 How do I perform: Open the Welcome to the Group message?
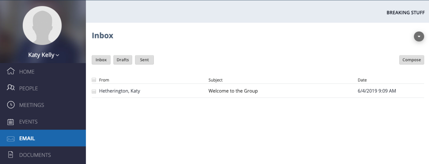pyautogui.click(x=233, y=91)
